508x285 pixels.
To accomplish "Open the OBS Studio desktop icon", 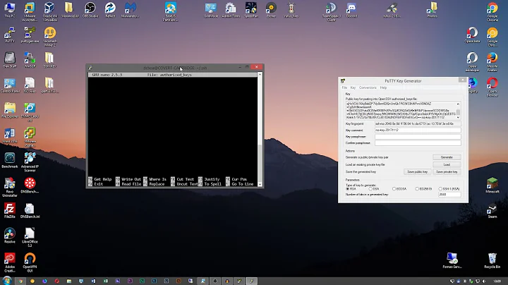I will [91, 8].
